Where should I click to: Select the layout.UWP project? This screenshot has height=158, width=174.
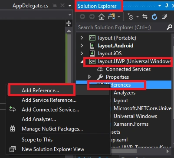(135, 61)
